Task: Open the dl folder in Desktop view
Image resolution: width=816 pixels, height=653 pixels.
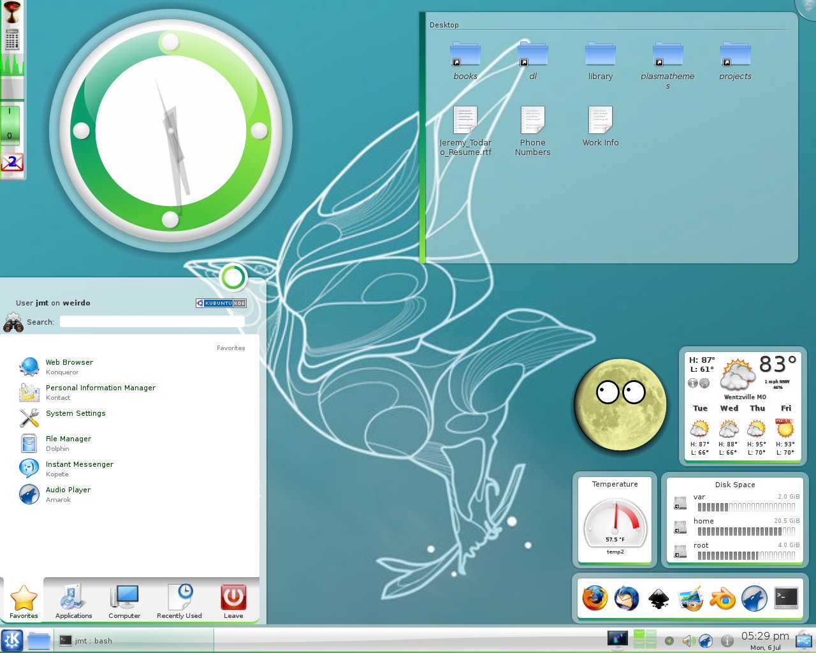Action: pyautogui.click(x=533, y=61)
